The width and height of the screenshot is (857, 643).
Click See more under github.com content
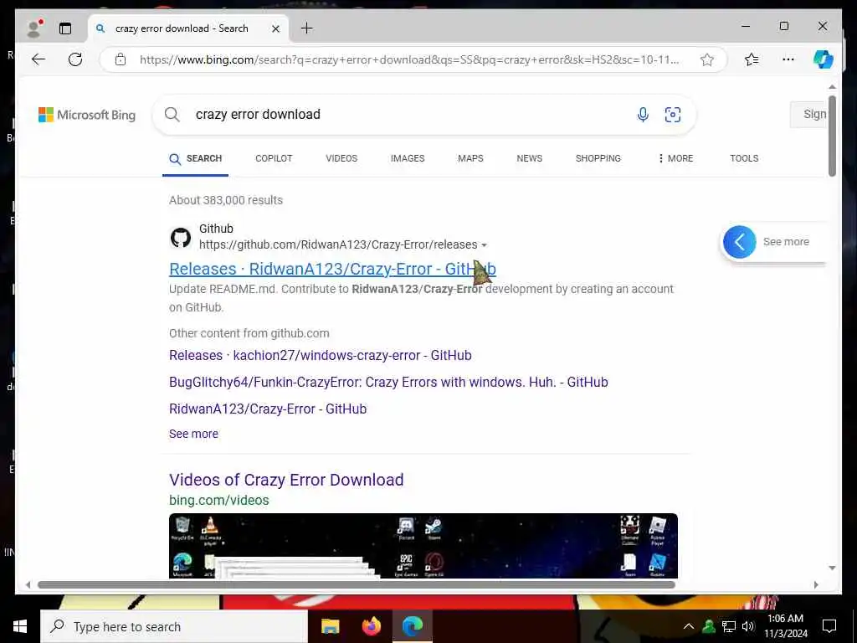[x=193, y=434]
